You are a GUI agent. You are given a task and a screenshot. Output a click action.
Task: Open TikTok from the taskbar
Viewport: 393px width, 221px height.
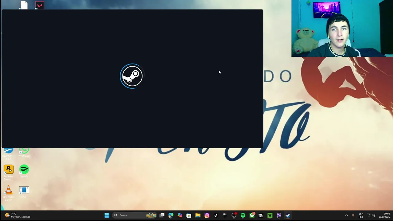216,215
